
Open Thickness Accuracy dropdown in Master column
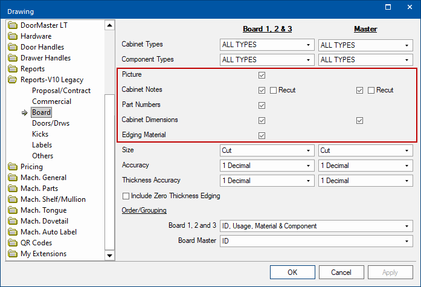[x=365, y=181]
